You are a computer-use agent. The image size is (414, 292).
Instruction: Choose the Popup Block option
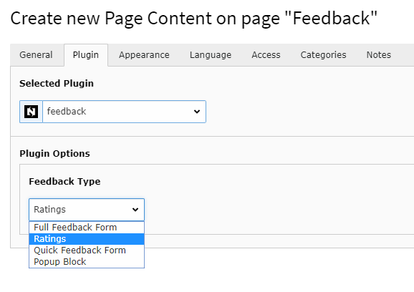pos(87,262)
